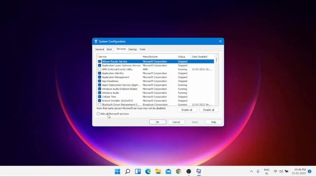Screen dimensions: 316x177
Task: Open taskbar Search
Action: (127, 172)
